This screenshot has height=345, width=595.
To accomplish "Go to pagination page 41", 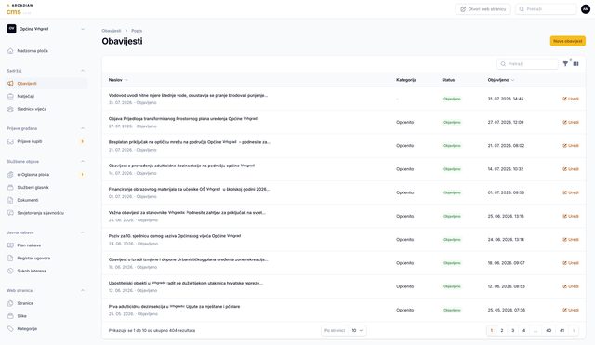I will click(562, 331).
